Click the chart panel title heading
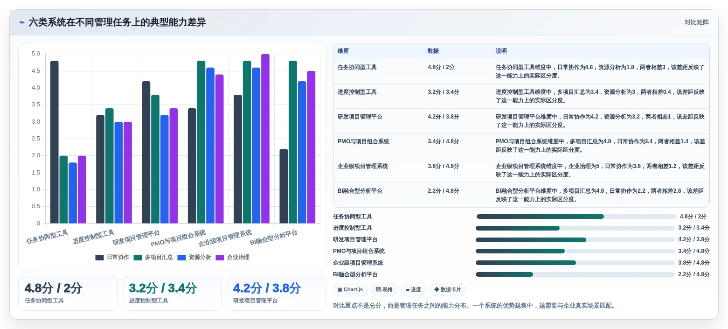Viewport: 728px width, 329px height. coord(117,22)
